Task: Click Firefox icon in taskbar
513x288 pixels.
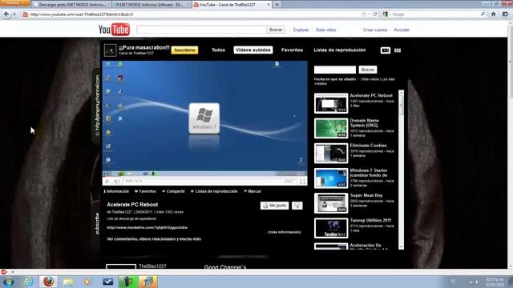Action: [x=48, y=282]
